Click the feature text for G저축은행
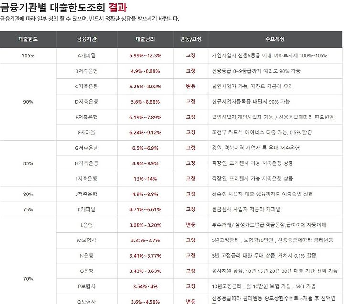The width and height of the screenshot is (344, 304). click(256, 148)
